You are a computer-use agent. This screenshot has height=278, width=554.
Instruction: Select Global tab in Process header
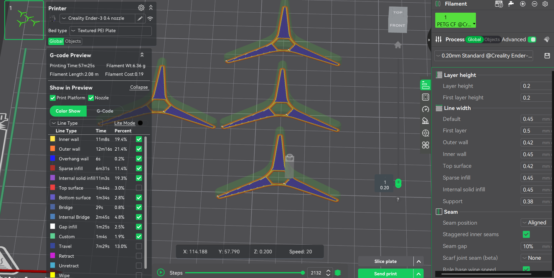pos(474,40)
